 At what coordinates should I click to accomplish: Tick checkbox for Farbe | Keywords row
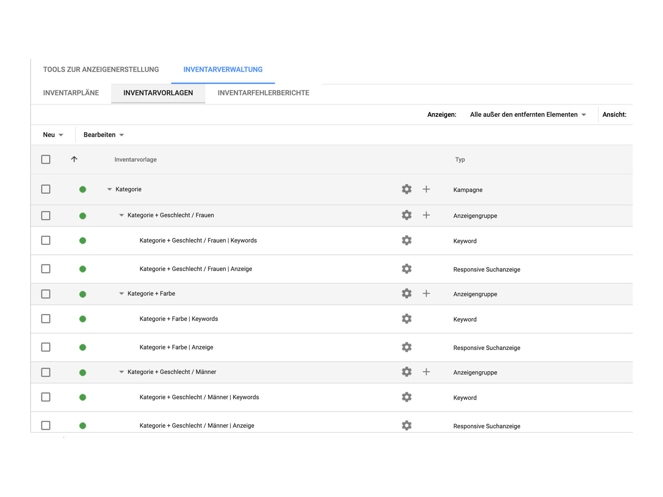pyautogui.click(x=46, y=318)
